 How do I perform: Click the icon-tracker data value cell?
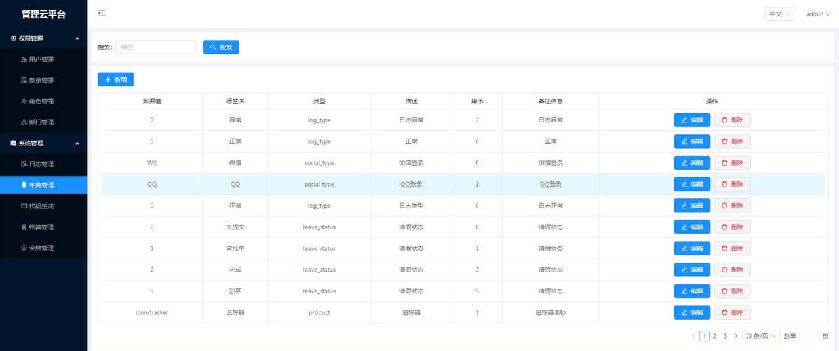tap(152, 313)
